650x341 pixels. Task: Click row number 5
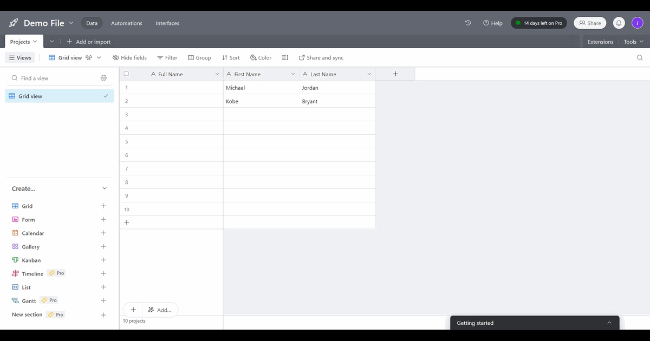127,142
